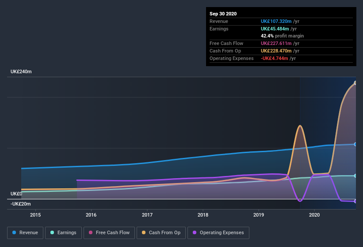
Task: Toggle the Earnings legend button
Action: [63, 233]
